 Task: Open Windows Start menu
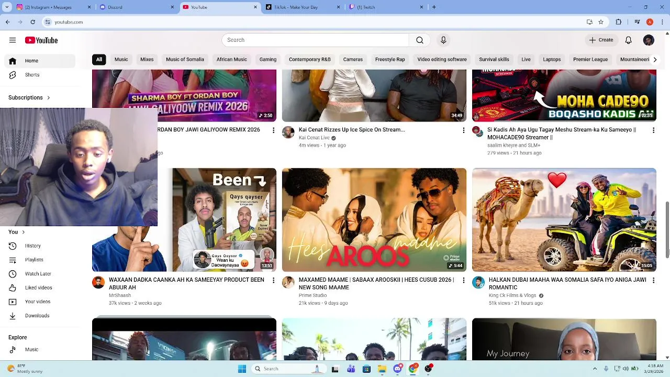(242, 369)
